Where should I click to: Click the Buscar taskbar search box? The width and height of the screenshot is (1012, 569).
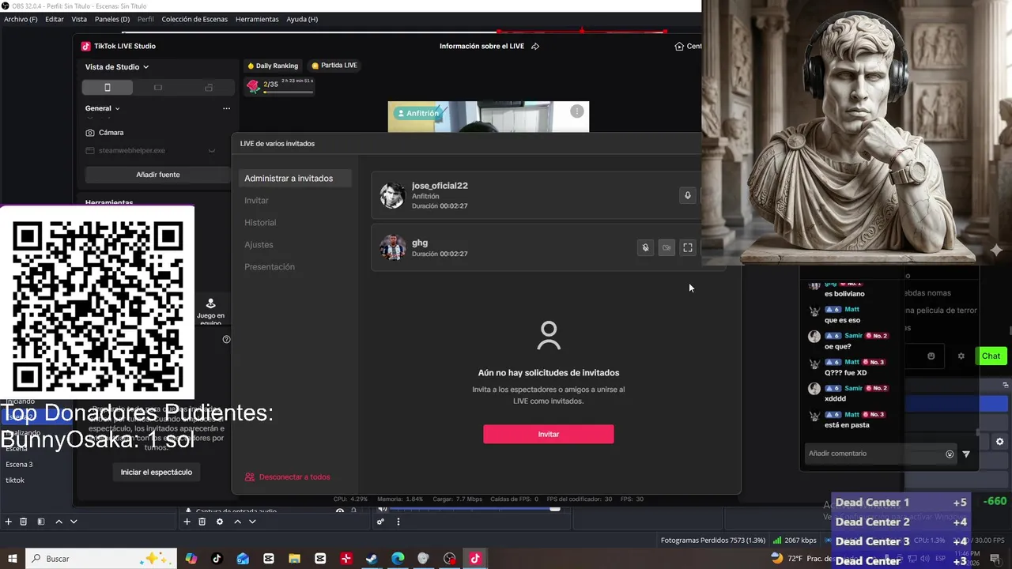coord(100,559)
